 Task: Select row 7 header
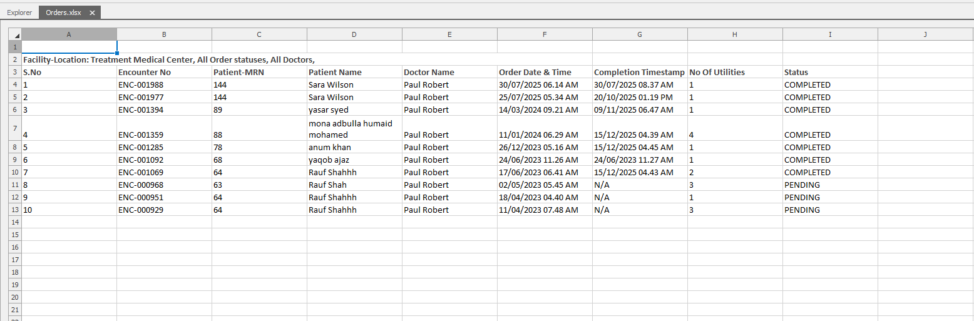pyautogui.click(x=15, y=128)
